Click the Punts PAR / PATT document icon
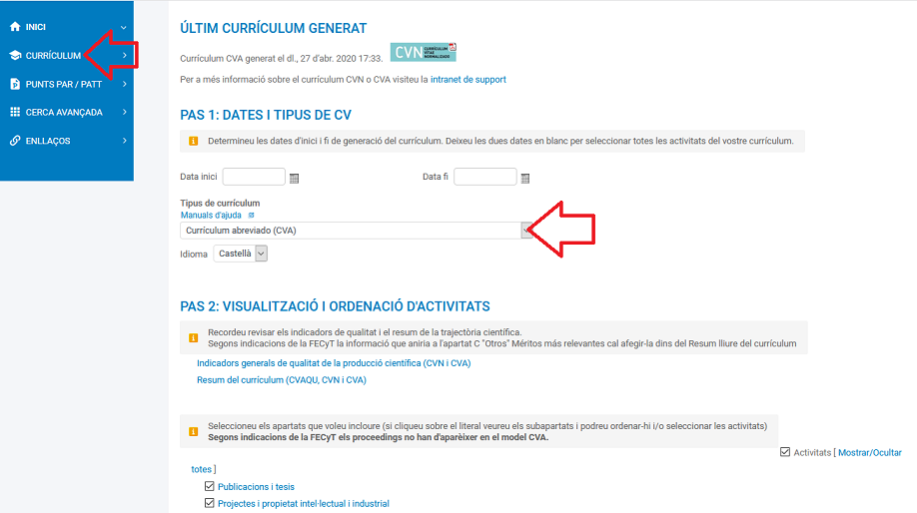Image resolution: width=917 pixels, height=513 pixels. [15, 84]
